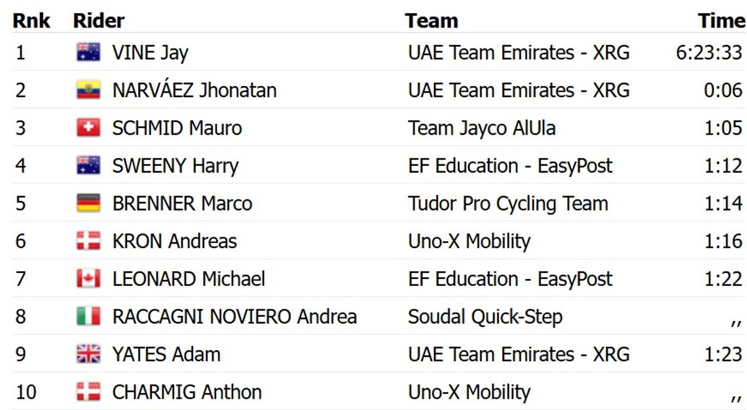Click the Swiss flag beside SCHMID Mauro
The height and width of the screenshot is (410, 747).
(x=88, y=128)
